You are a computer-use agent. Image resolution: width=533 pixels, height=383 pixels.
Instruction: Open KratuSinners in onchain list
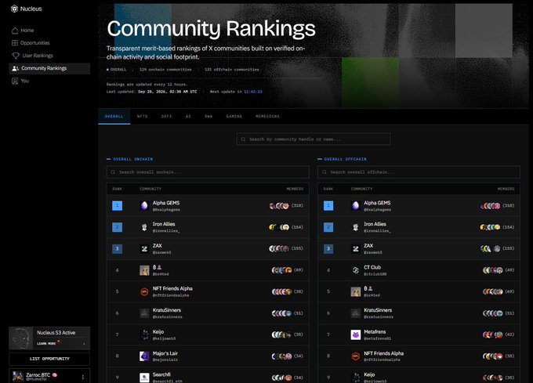point(208,313)
